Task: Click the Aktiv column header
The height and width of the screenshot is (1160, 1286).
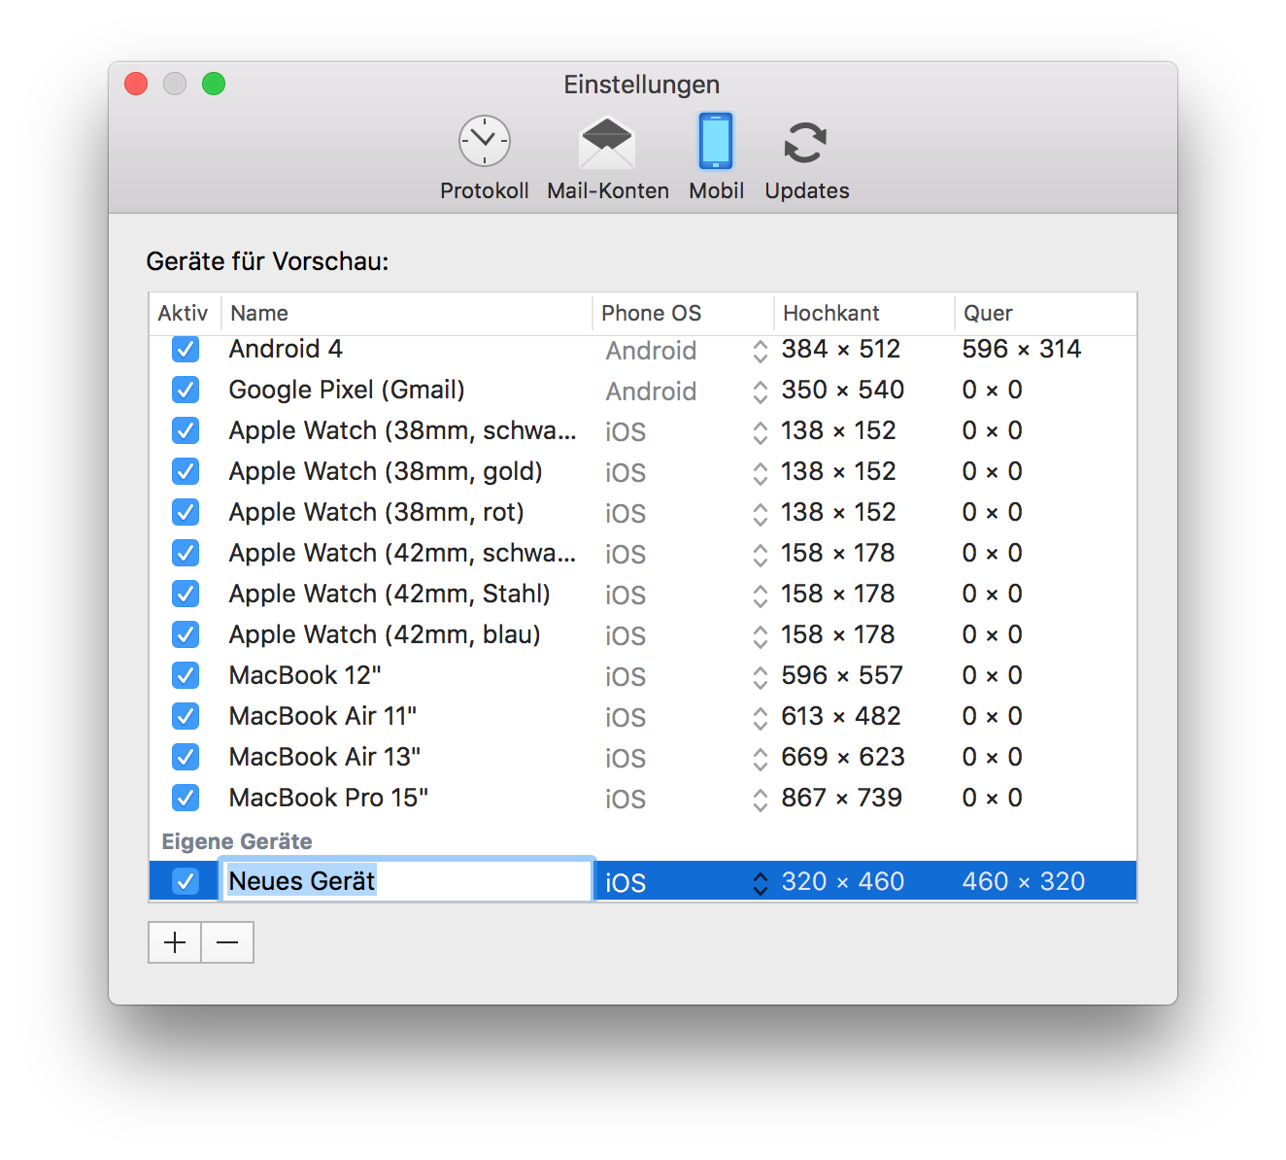Action: [x=184, y=313]
